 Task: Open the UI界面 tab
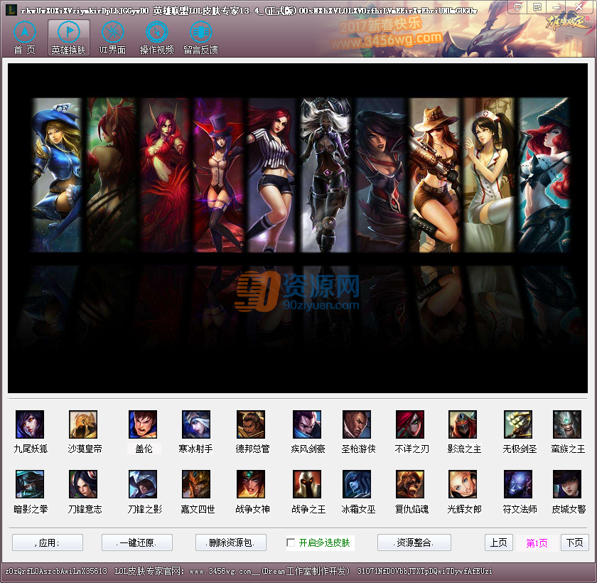point(113,38)
